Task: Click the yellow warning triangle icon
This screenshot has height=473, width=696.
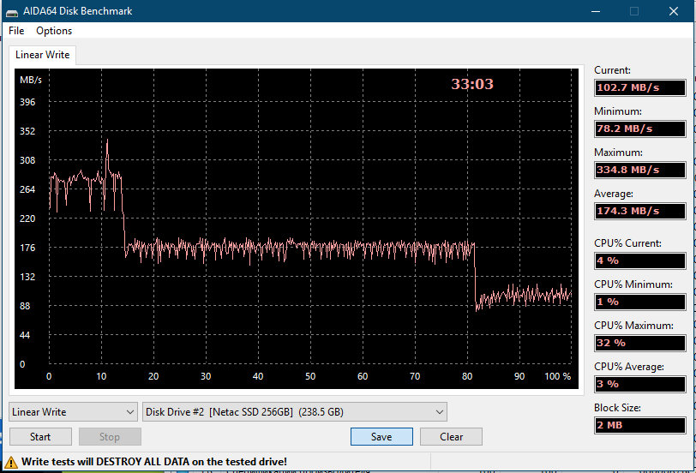Action: [11, 463]
